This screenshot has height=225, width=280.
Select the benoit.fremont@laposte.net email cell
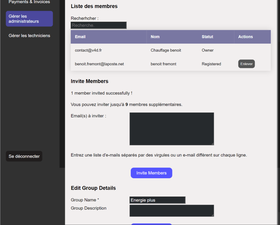coord(99,64)
